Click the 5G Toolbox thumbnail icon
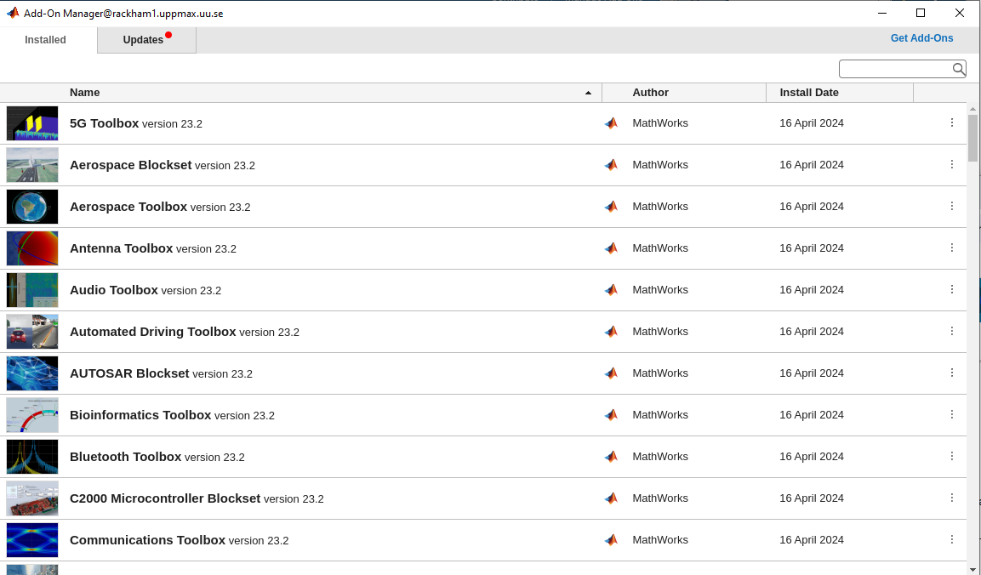This screenshot has width=981, height=575. [x=32, y=123]
